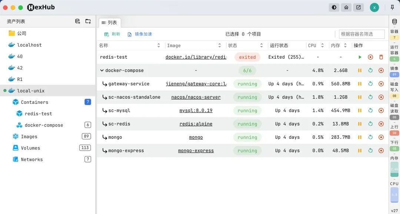Open the jieneng/gateway-core image link
400x214 pixels.
tap(196, 83)
